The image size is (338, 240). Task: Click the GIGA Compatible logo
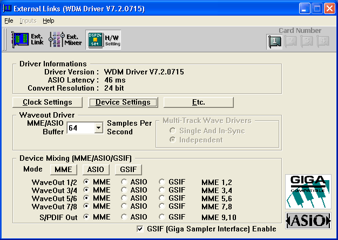click(308, 191)
